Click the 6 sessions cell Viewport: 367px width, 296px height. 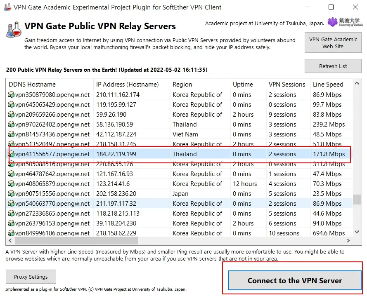click(x=282, y=223)
